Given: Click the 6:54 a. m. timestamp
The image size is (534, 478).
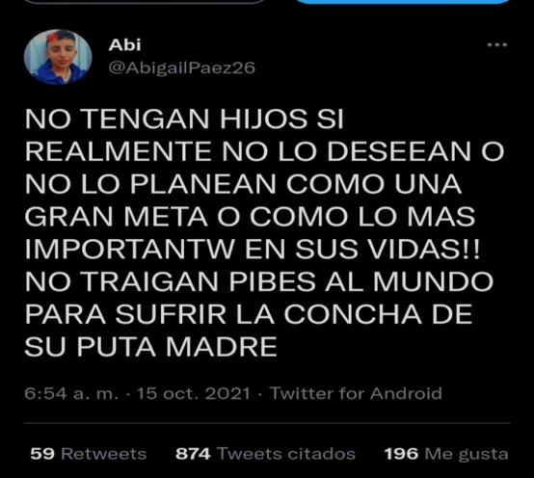Looking at the screenshot, I should tap(71, 393).
